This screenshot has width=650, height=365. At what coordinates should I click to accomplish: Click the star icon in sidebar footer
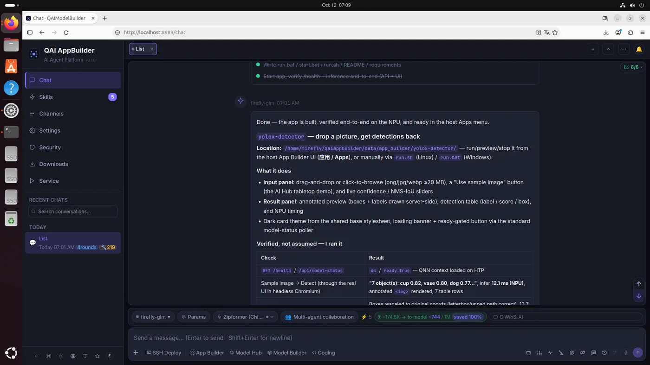pos(97,356)
